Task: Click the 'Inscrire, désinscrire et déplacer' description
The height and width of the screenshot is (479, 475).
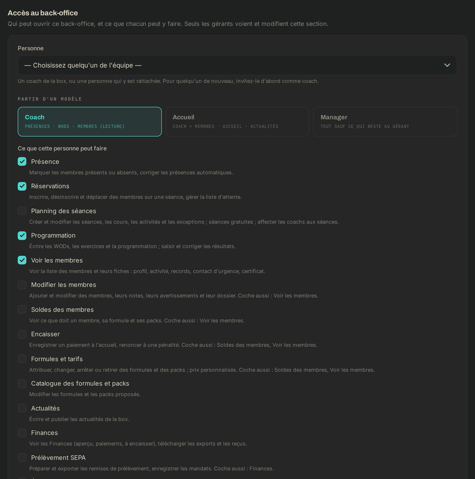Action: click(x=135, y=197)
